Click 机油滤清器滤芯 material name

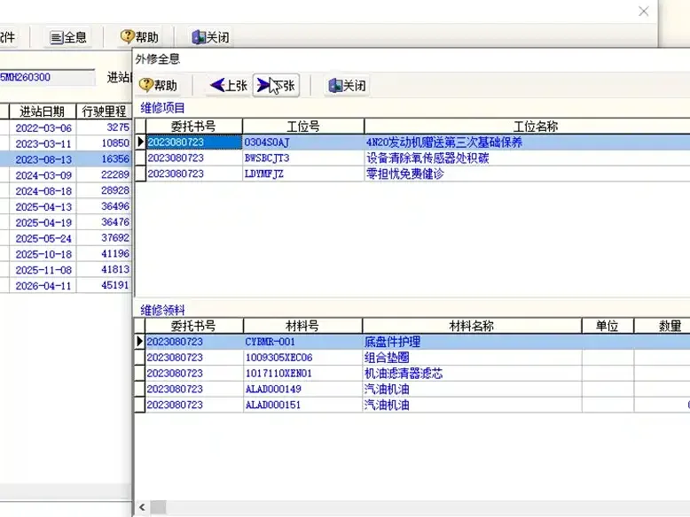point(404,374)
